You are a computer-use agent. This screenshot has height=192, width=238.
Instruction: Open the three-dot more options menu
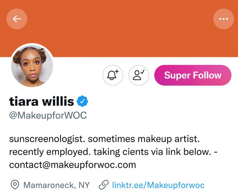pos(223,19)
